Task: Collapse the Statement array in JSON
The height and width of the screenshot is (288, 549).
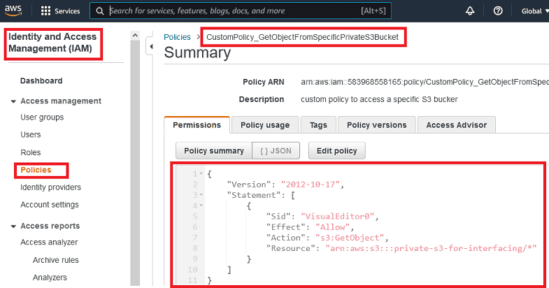Action: point(202,194)
